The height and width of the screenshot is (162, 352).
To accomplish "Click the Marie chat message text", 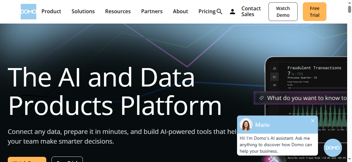I will point(276,145).
